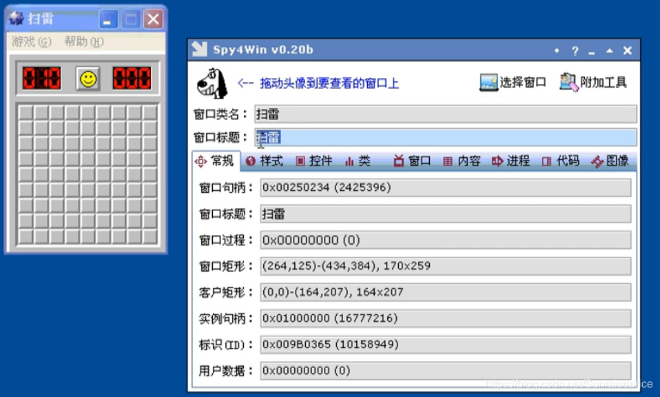Click the top-left cell of the minefield

click(x=26, y=112)
